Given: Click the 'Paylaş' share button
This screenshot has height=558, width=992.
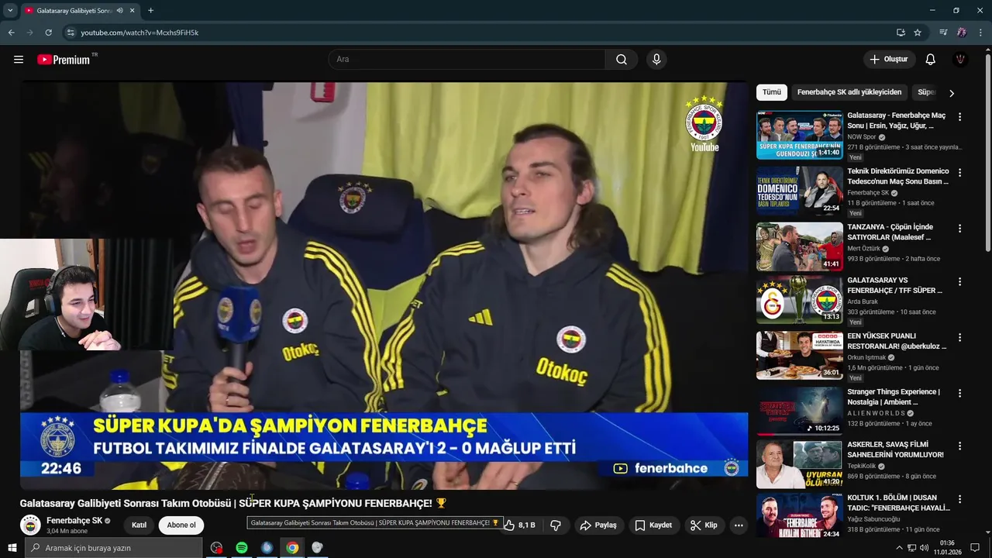Looking at the screenshot, I should coord(598,525).
